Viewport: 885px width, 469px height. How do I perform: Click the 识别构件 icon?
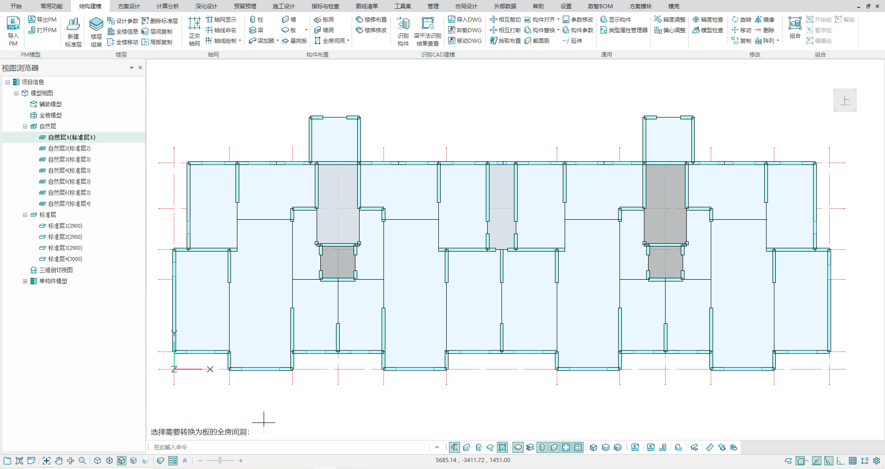click(x=403, y=32)
